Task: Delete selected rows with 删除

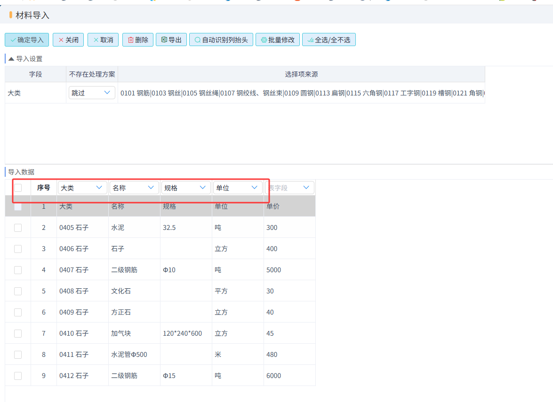Action: click(138, 40)
